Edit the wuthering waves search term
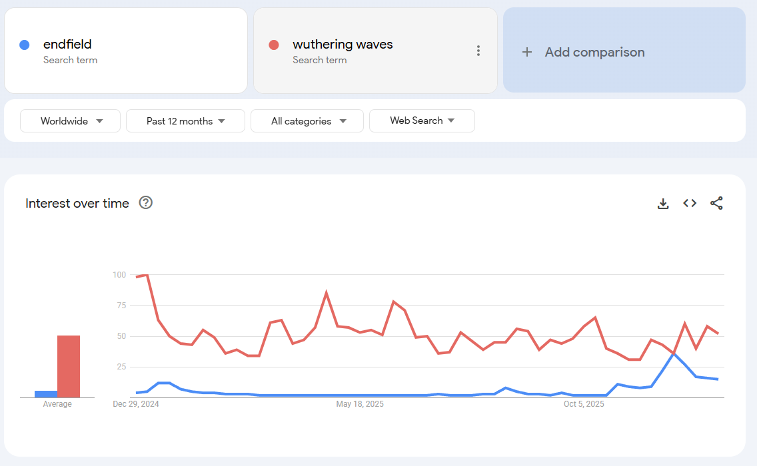 point(343,45)
